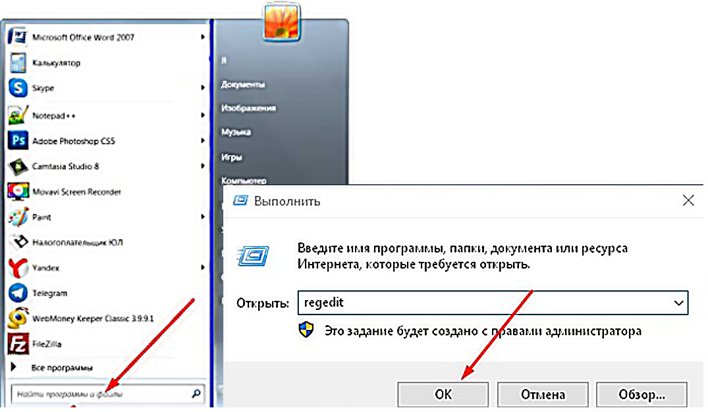Launch the FileZilla icon

(18, 344)
